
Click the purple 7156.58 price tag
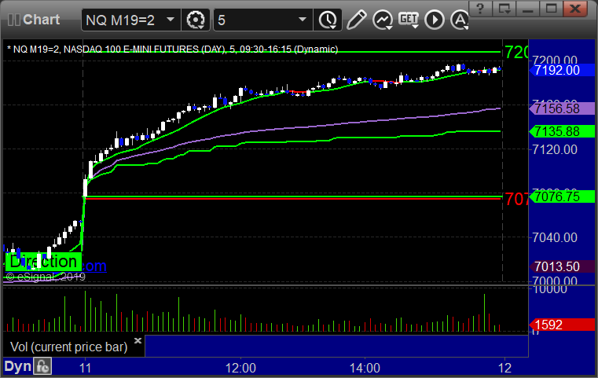pos(561,108)
